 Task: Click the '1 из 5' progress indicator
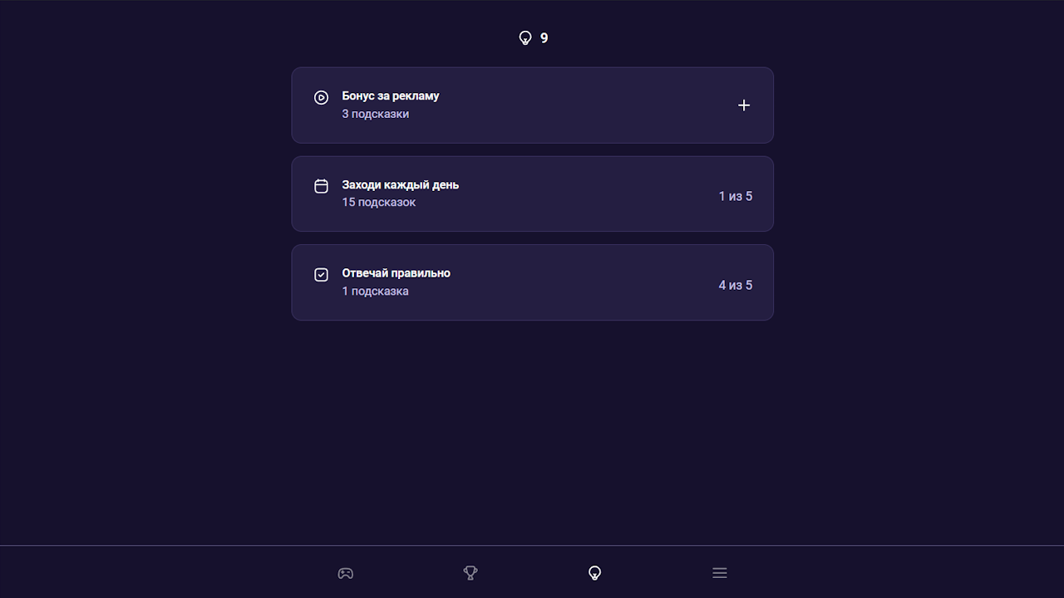click(735, 196)
